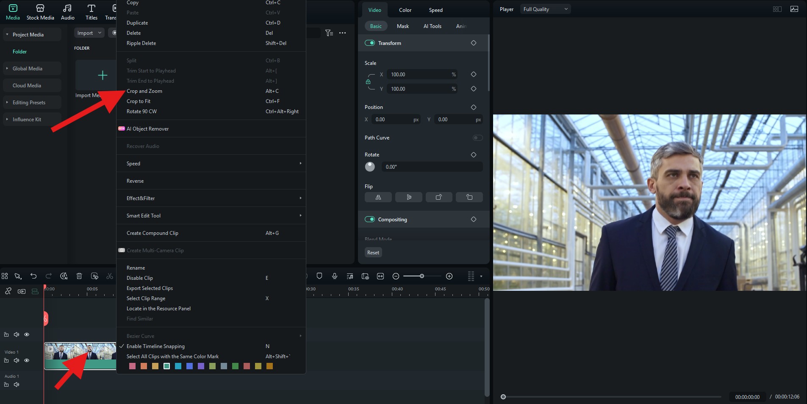Screen dimensions: 807x404
Task: Click the compare view icon in player
Action: point(777,9)
